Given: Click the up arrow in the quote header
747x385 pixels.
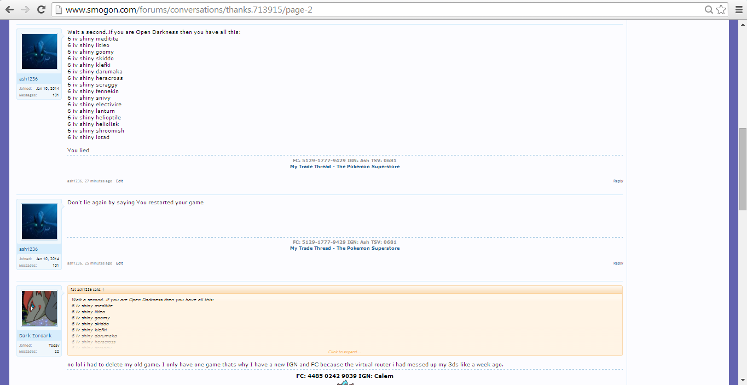Looking at the screenshot, I should click(x=103, y=289).
